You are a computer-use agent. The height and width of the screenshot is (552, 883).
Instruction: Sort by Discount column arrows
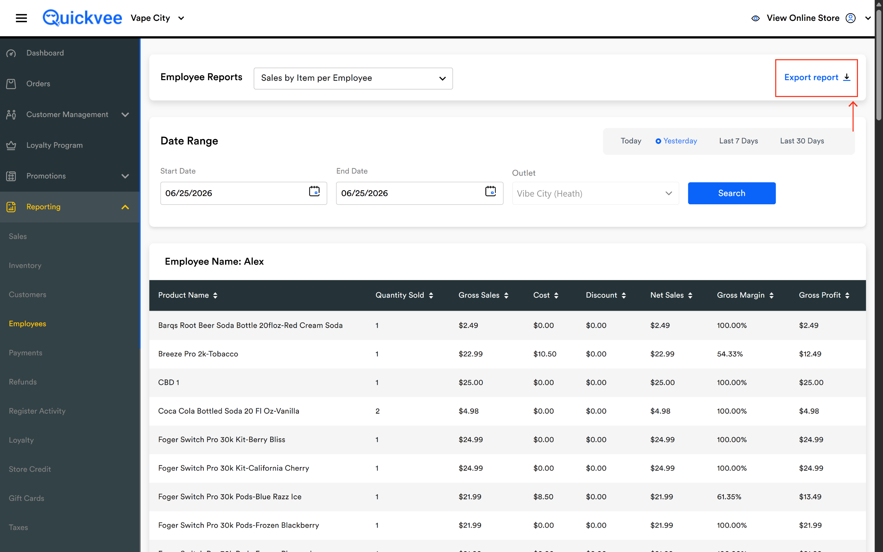(624, 295)
